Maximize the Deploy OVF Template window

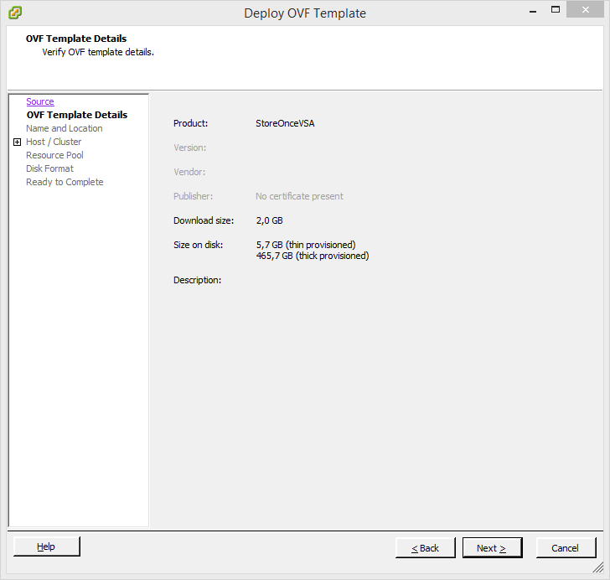point(555,10)
